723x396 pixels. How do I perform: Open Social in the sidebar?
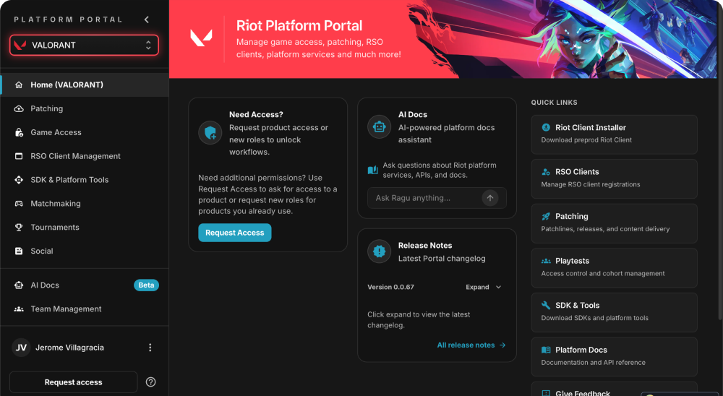pos(85,251)
